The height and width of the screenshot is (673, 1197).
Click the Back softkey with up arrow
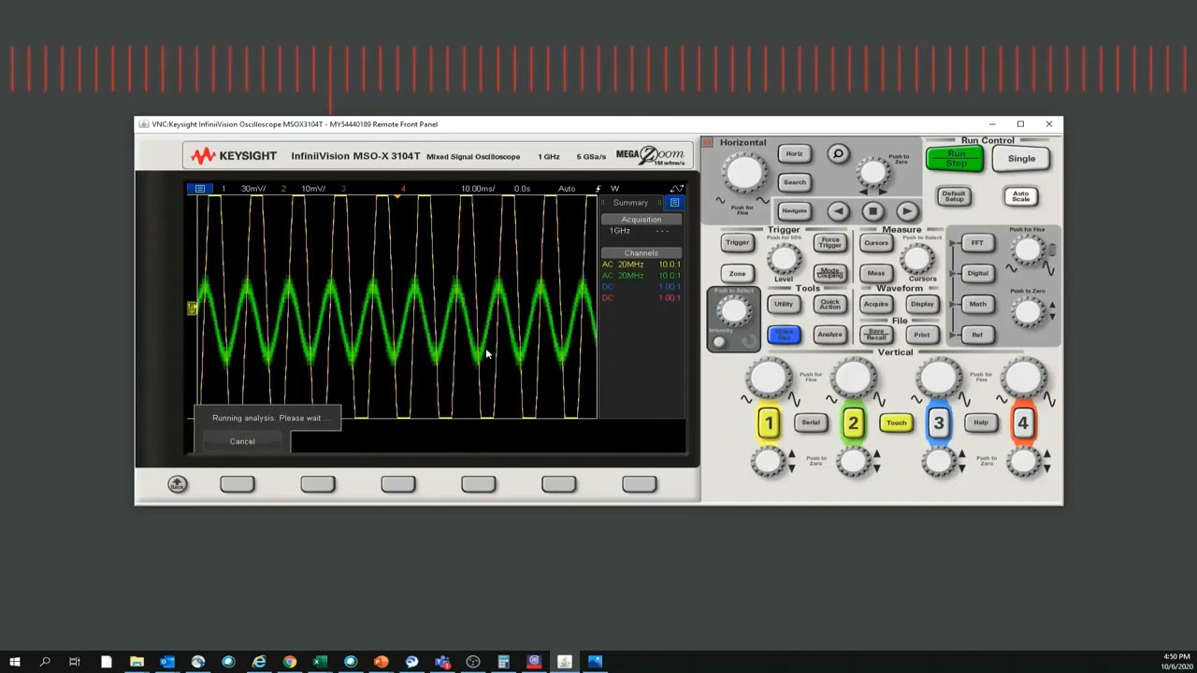click(177, 484)
